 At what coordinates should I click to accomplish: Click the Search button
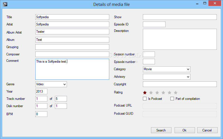[x=161, y=130]
